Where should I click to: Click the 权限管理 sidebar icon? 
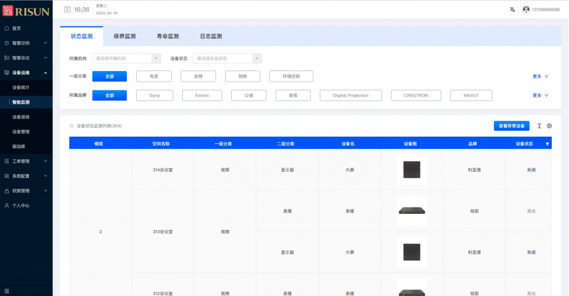coord(7,191)
